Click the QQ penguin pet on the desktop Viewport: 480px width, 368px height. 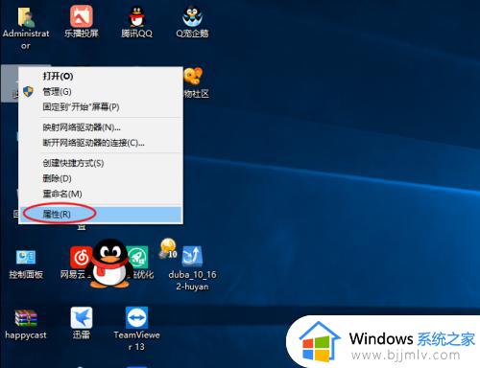click(x=109, y=264)
